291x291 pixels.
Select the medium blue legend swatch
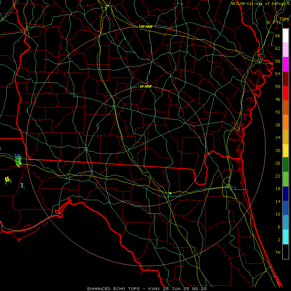pos(286,208)
